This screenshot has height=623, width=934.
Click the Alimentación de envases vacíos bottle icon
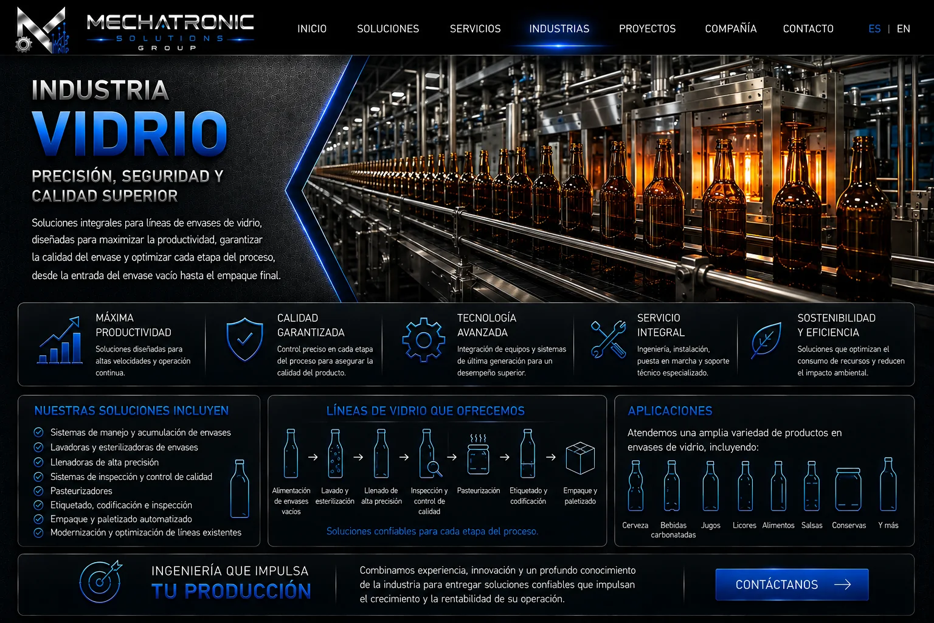(291, 454)
